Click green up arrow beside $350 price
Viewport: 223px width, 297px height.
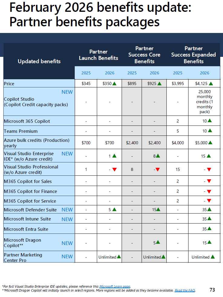(x=114, y=83)
